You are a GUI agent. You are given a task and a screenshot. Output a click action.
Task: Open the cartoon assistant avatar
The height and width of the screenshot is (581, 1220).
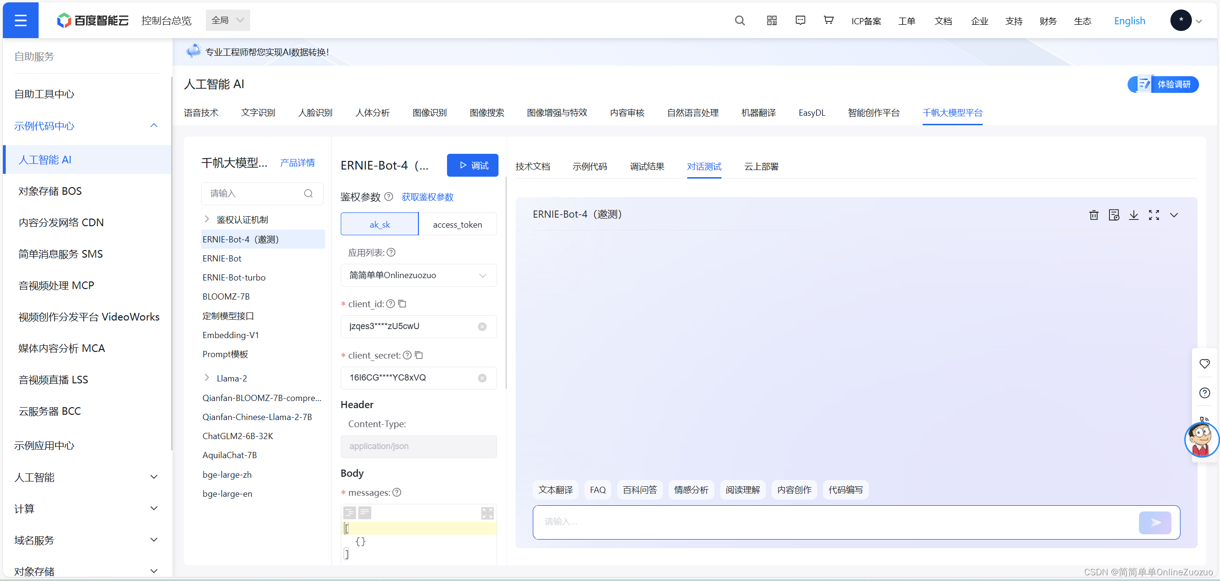pos(1201,440)
